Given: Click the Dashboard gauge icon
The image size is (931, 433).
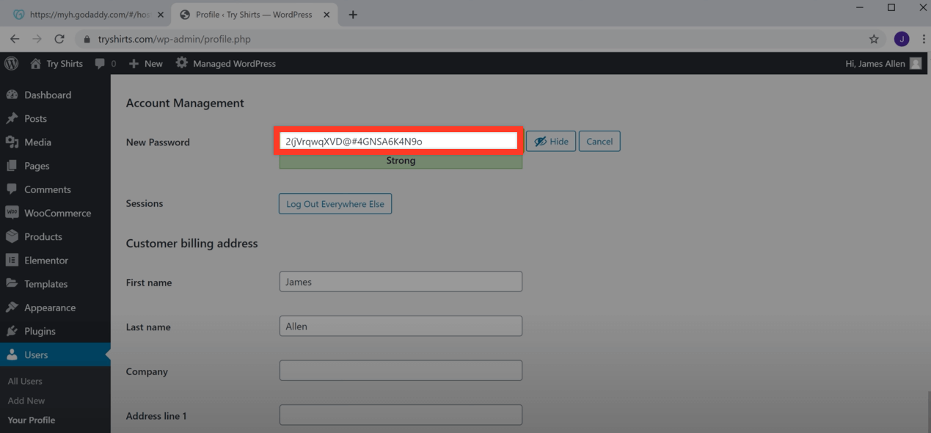Looking at the screenshot, I should [x=12, y=95].
